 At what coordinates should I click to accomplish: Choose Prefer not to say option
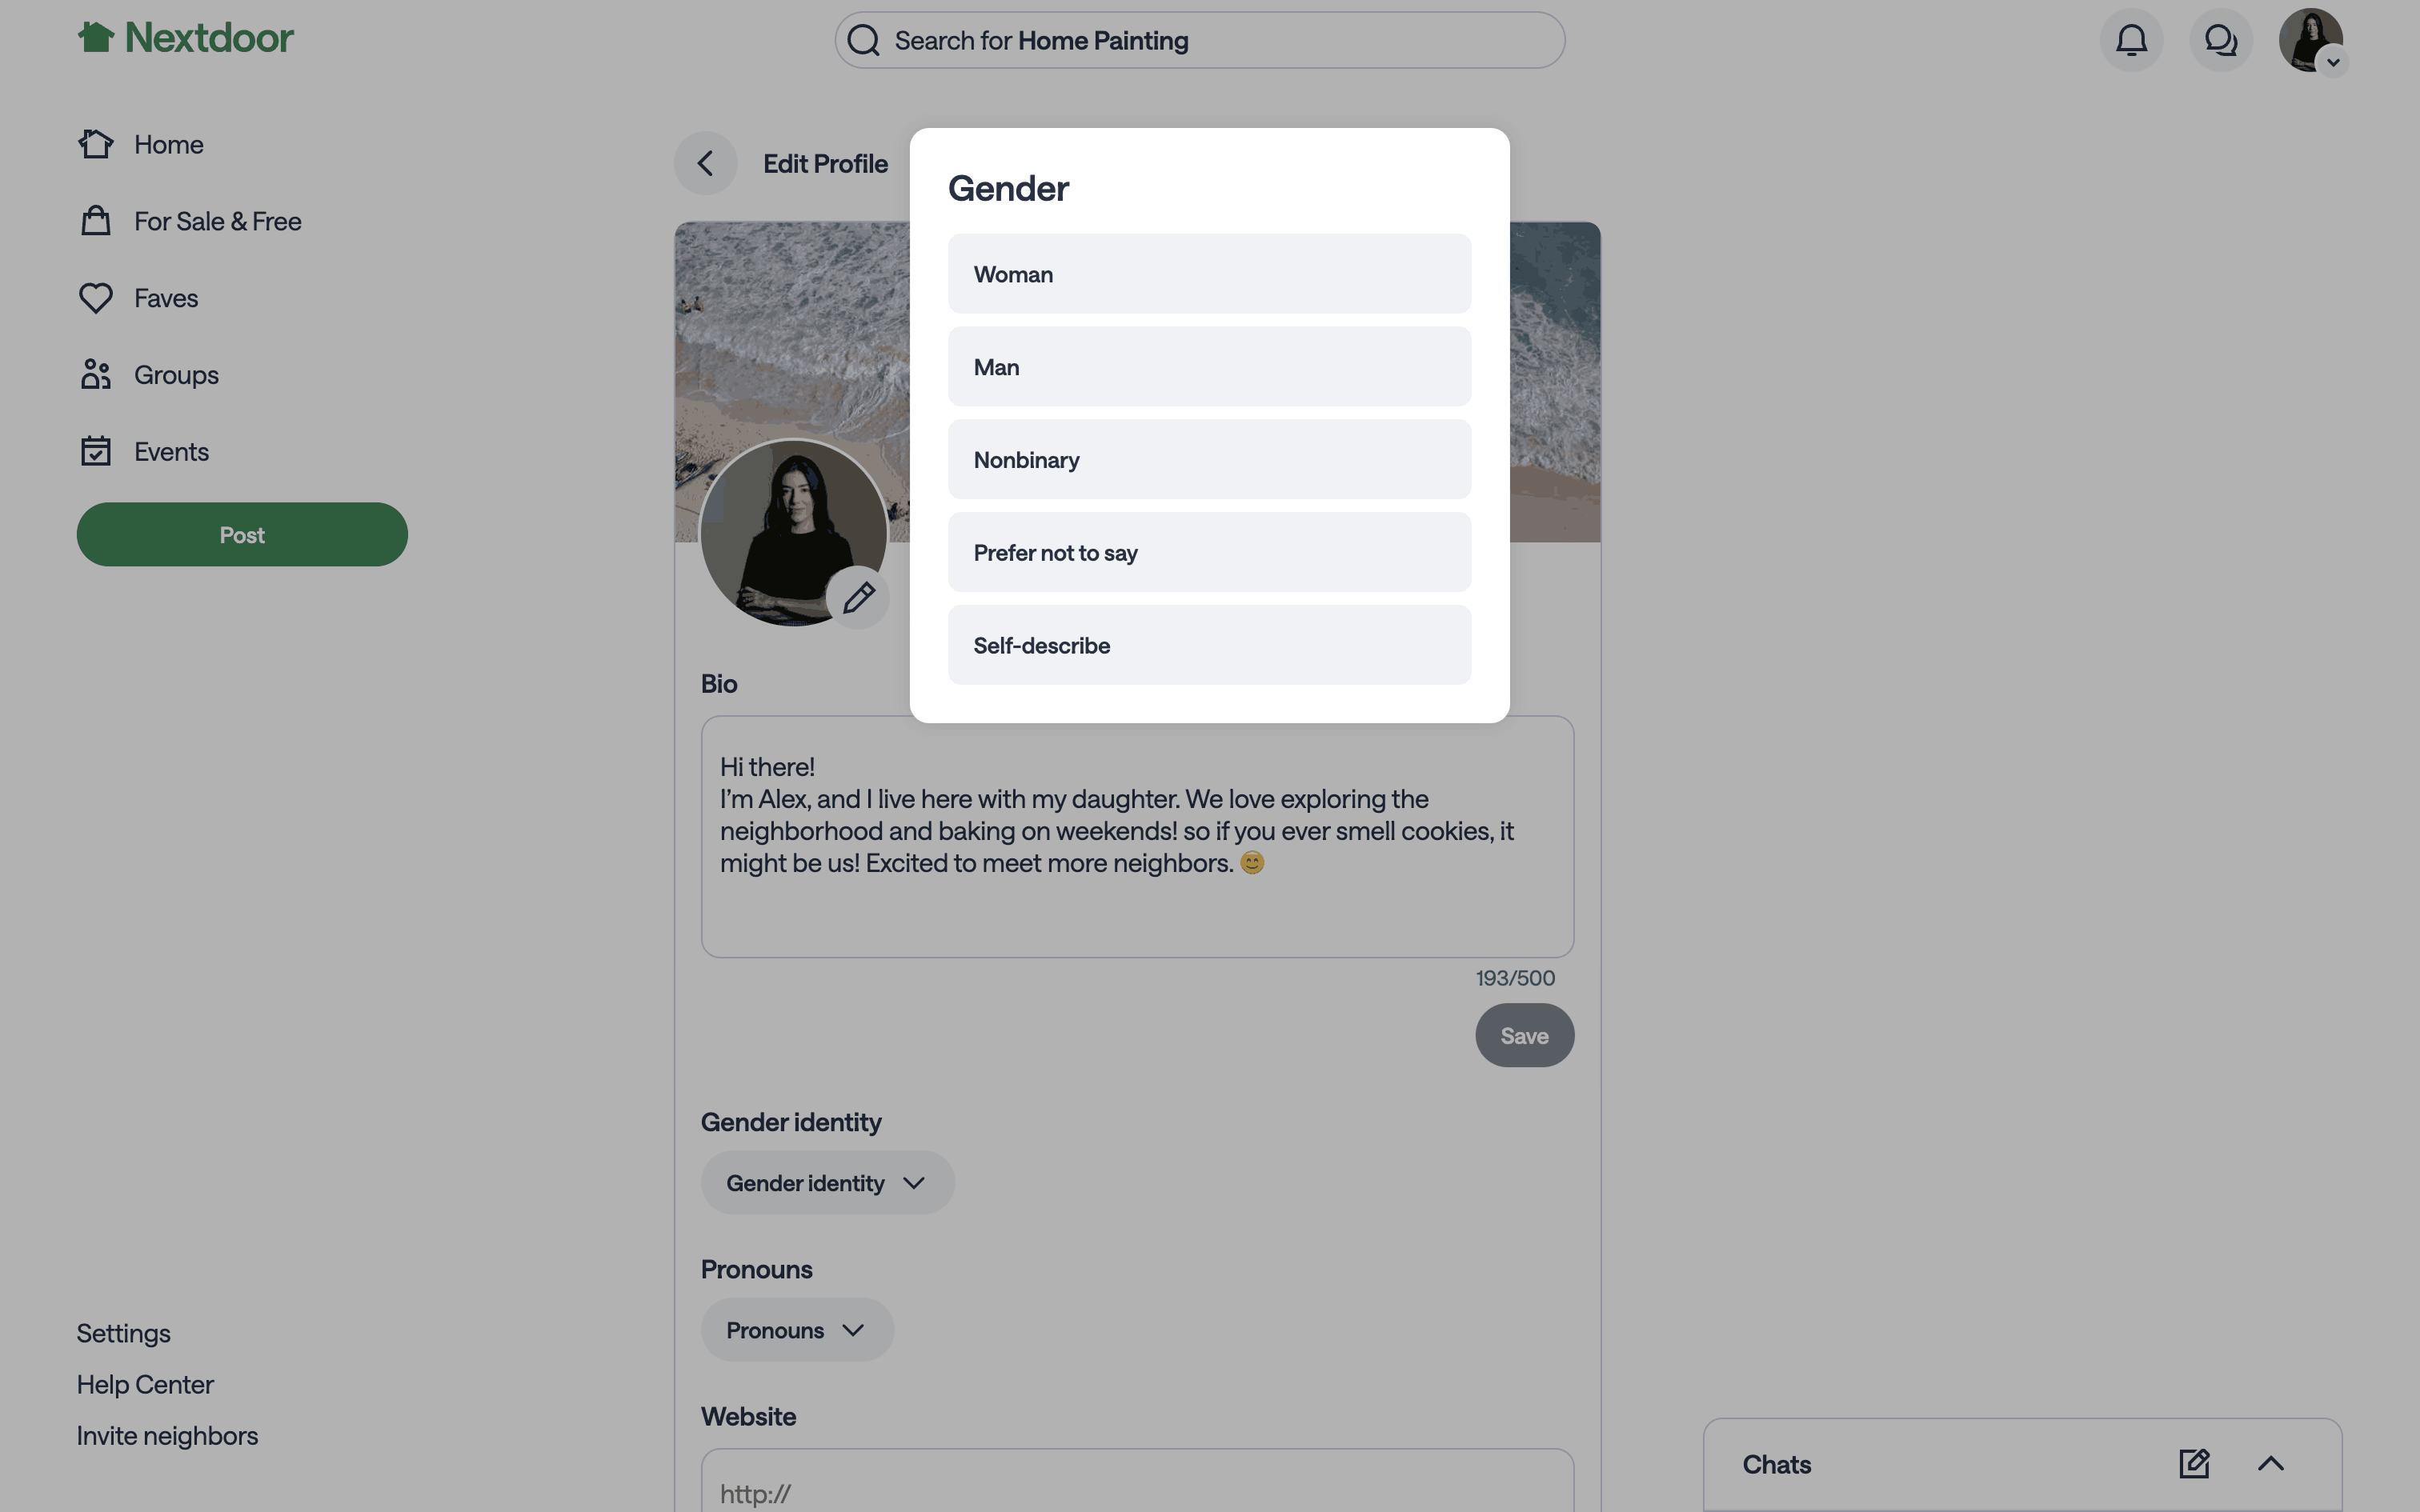pos(1209,553)
